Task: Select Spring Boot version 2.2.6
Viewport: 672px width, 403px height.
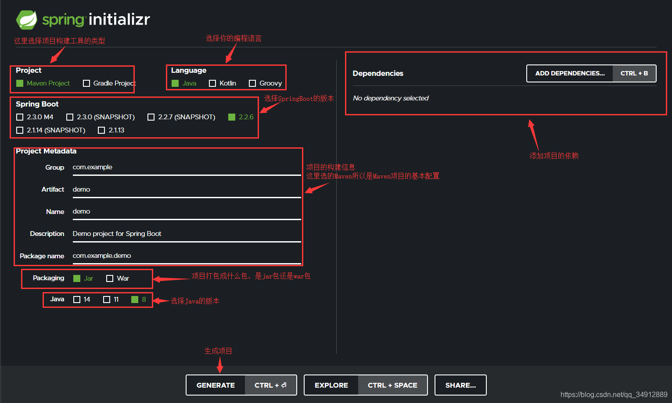Action: tap(241, 117)
